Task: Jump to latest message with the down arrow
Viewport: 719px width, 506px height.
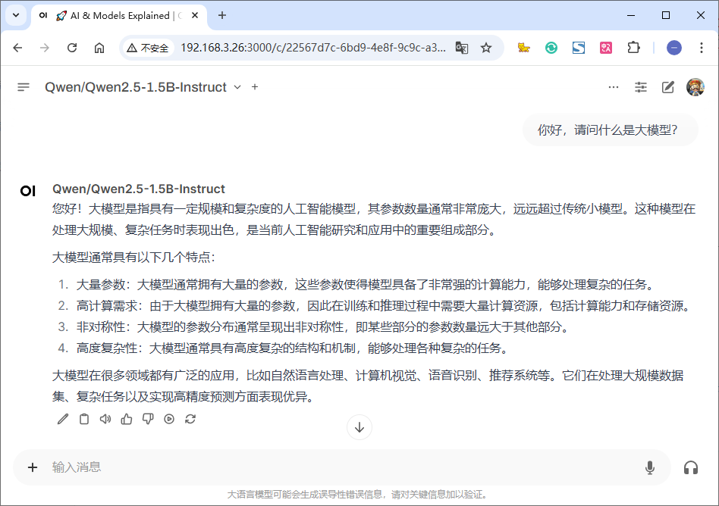Action: [x=359, y=427]
